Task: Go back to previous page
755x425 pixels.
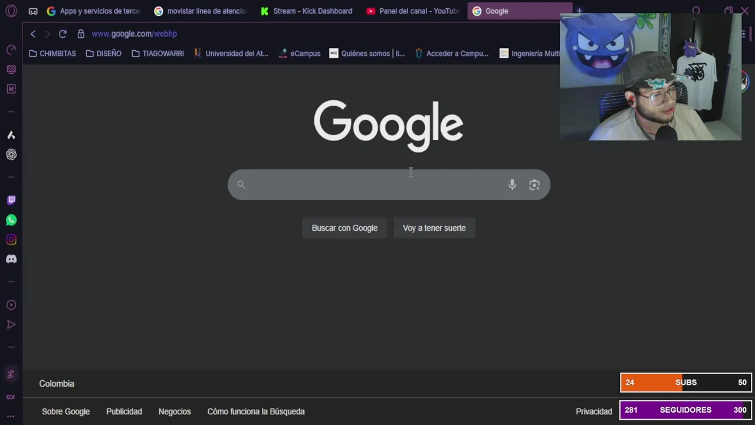Action: (33, 34)
